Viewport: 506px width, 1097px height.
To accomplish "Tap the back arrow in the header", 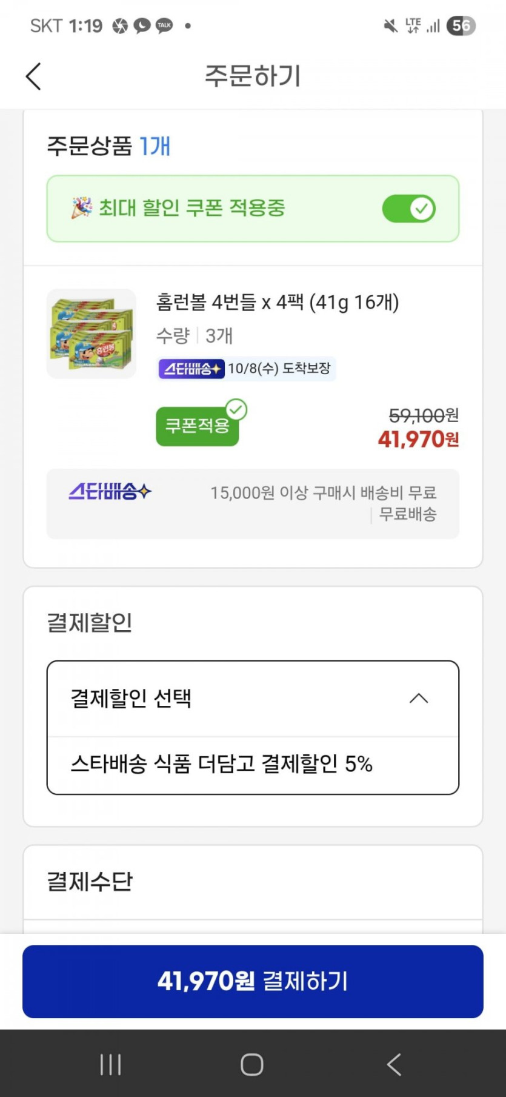I will tap(34, 76).
